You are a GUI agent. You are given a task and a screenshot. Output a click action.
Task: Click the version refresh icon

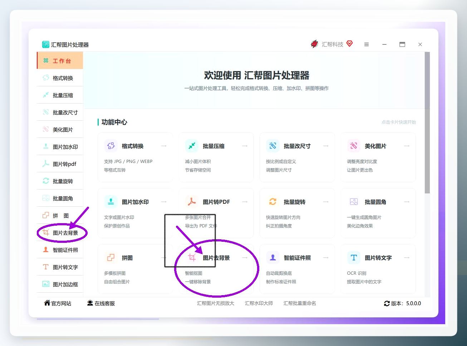(387, 303)
